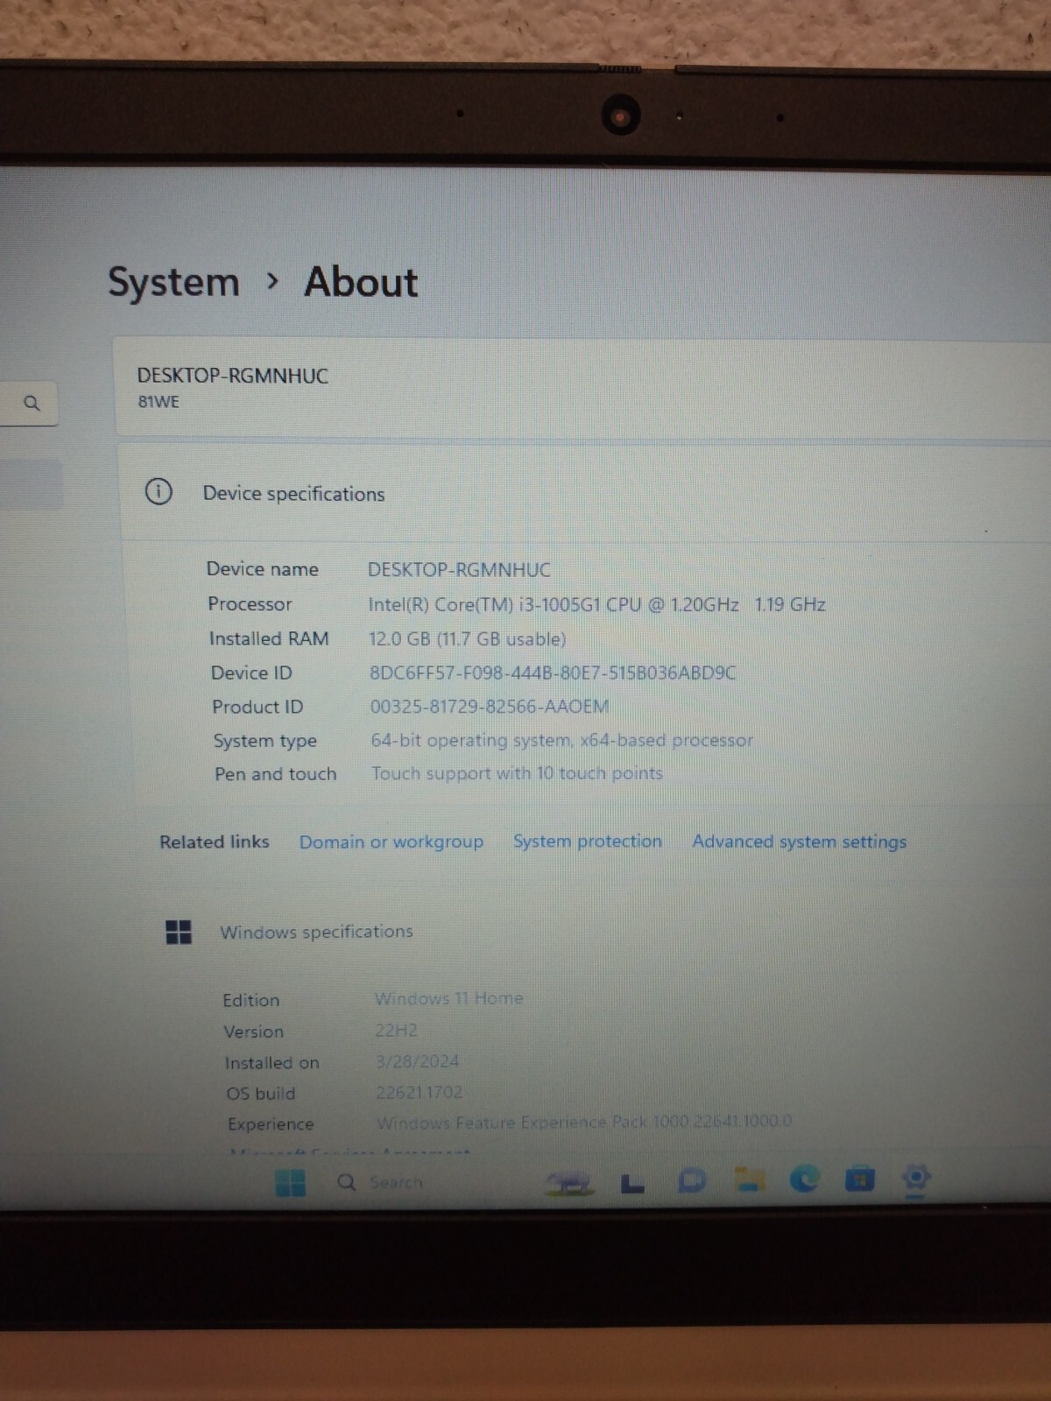This screenshot has width=1051, height=1401.
Task: Click the OS build value 22621.1702
Action: point(419,1092)
